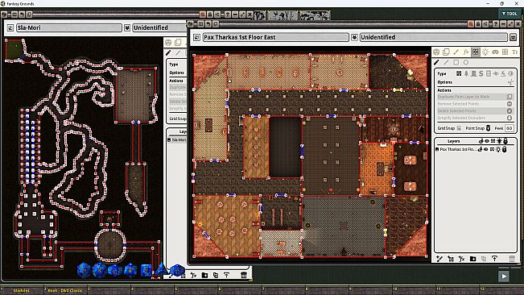Open the mask (fog of war) tool in Pax Tharkas
524x295 pixels.
point(495,52)
